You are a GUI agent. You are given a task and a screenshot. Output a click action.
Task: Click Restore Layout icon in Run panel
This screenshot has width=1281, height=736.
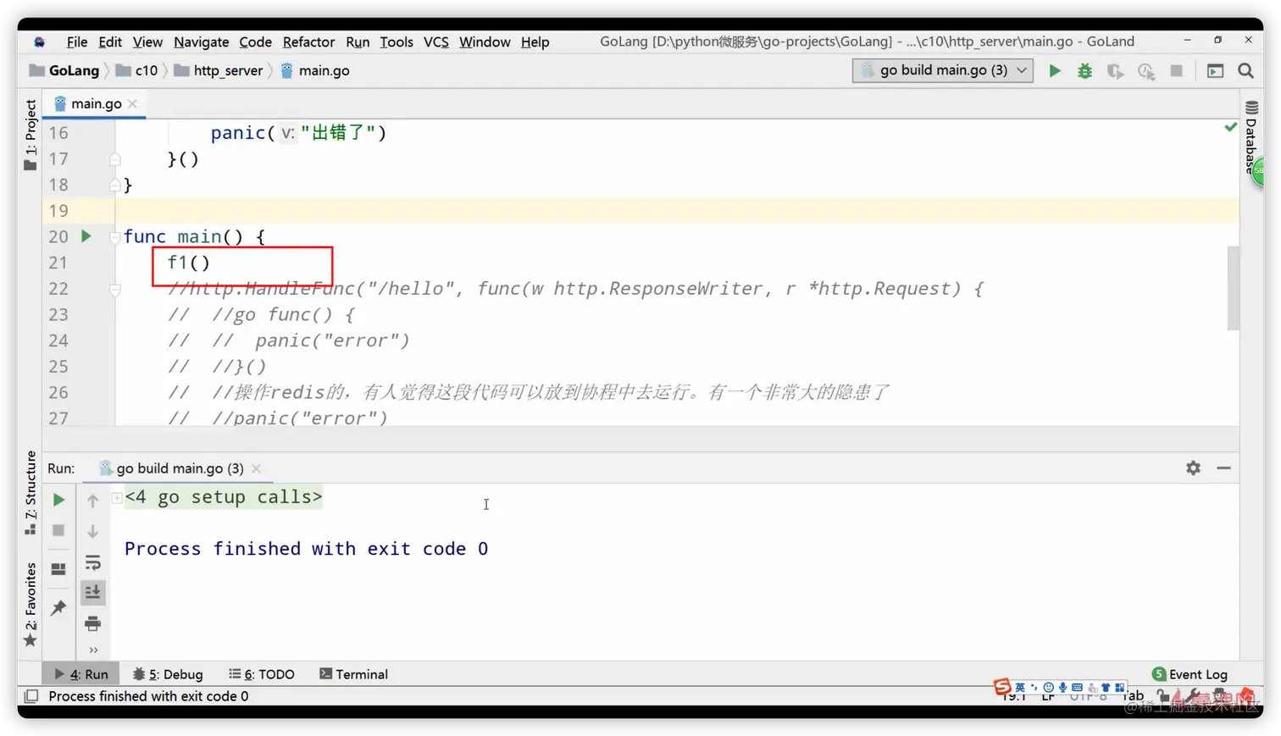pos(58,569)
